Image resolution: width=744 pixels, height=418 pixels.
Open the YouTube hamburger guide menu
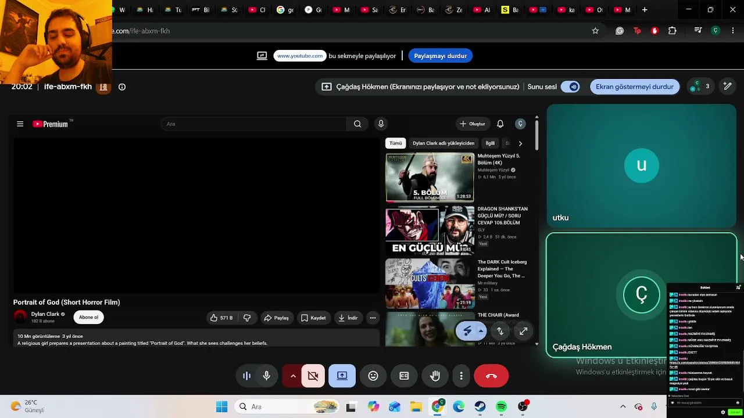20,124
